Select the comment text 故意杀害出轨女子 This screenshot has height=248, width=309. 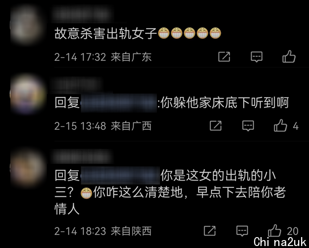tap(105, 33)
